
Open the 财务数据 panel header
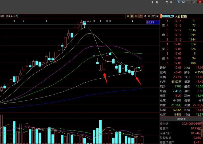pyautogui.click(x=181, y=119)
